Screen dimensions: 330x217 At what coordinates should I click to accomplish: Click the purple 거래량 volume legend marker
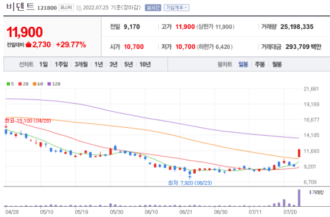310,193
